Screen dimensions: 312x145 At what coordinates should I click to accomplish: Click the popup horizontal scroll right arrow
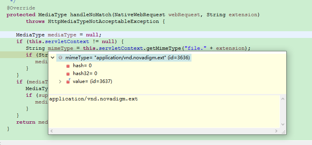(276, 131)
